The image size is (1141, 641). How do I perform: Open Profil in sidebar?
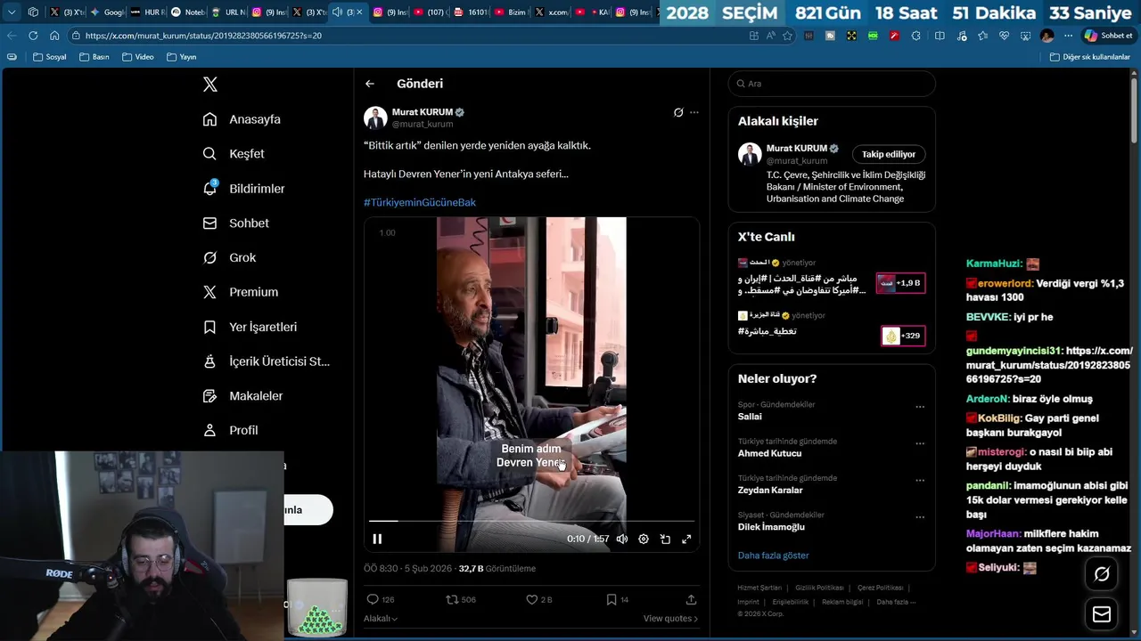click(230, 430)
